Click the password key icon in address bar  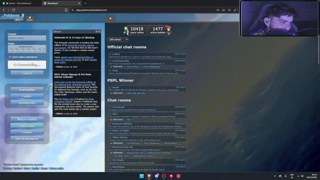pos(218,10)
